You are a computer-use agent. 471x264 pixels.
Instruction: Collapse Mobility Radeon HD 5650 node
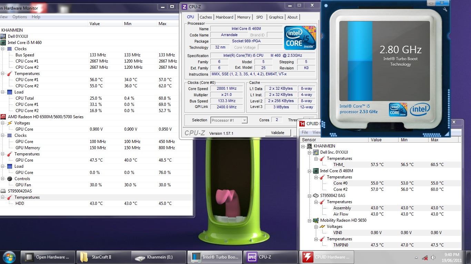pos(310,220)
